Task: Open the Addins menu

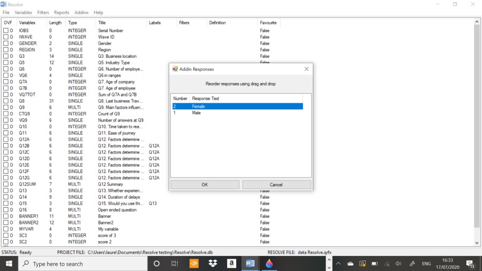Action: [81, 13]
